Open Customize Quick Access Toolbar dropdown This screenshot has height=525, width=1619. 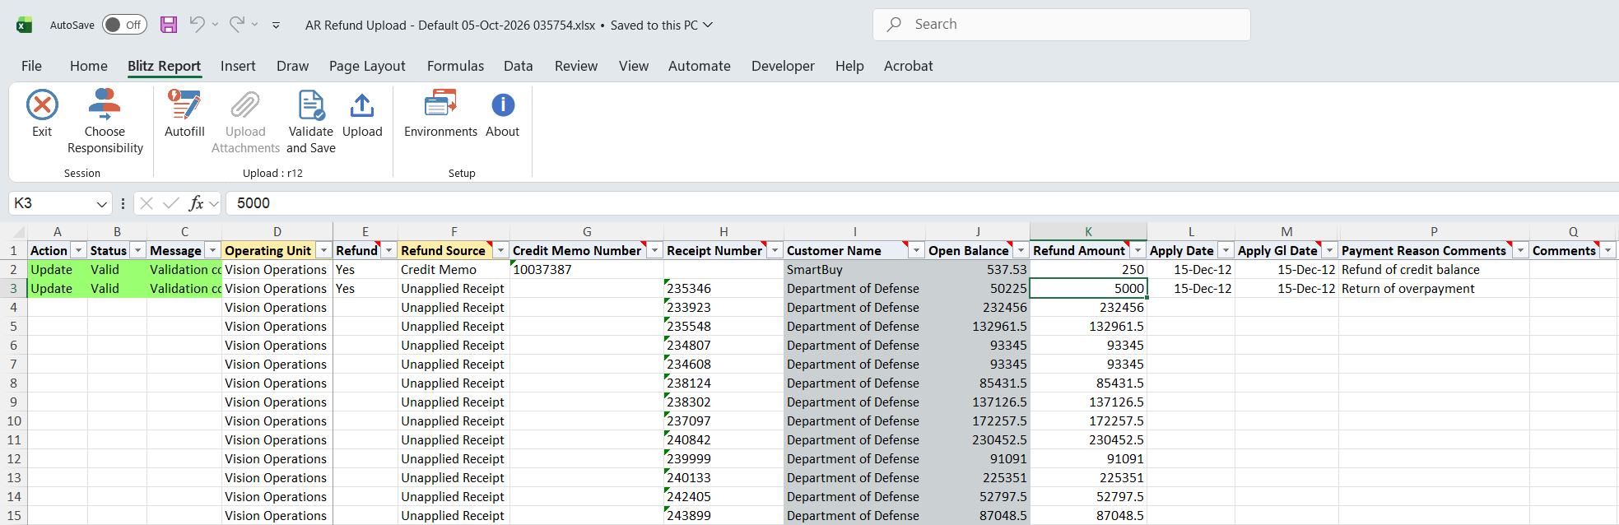[x=276, y=26]
